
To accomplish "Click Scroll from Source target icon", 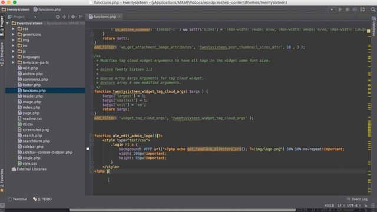I will pos(58,17).
